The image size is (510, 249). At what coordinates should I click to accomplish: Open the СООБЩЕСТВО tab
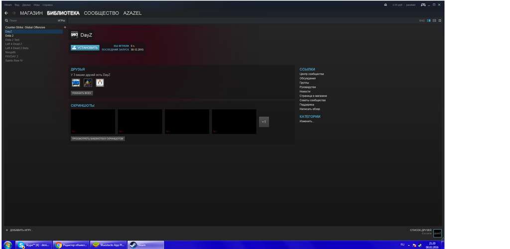point(101,13)
